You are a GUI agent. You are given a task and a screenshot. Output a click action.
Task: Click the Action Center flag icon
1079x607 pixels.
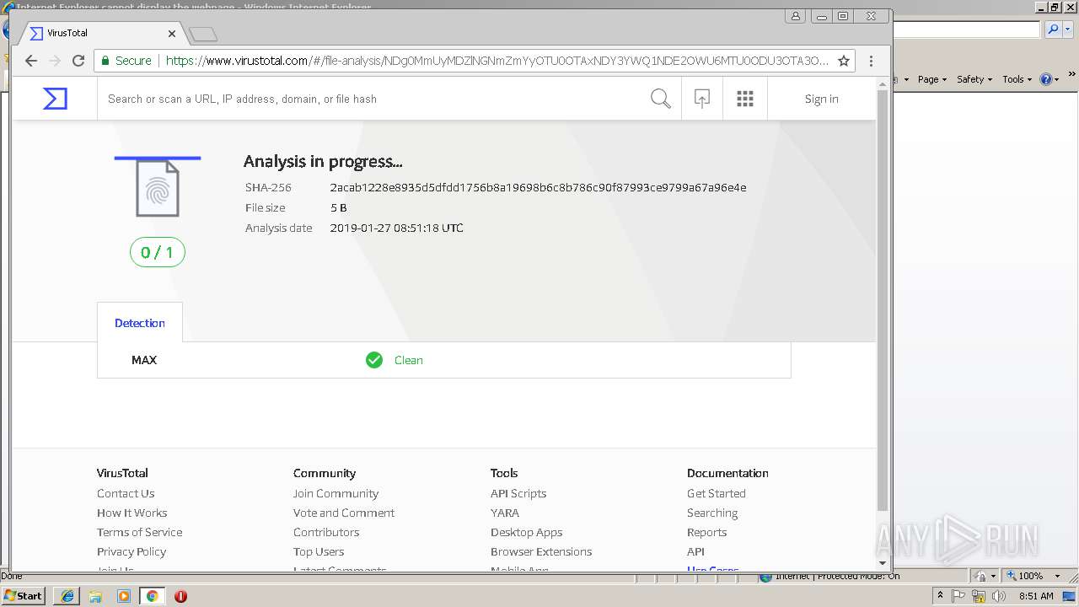pyautogui.click(x=959, y=596)
